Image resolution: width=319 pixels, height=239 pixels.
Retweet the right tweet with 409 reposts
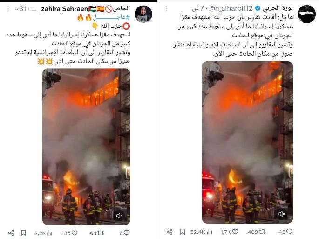click(257, 232)
